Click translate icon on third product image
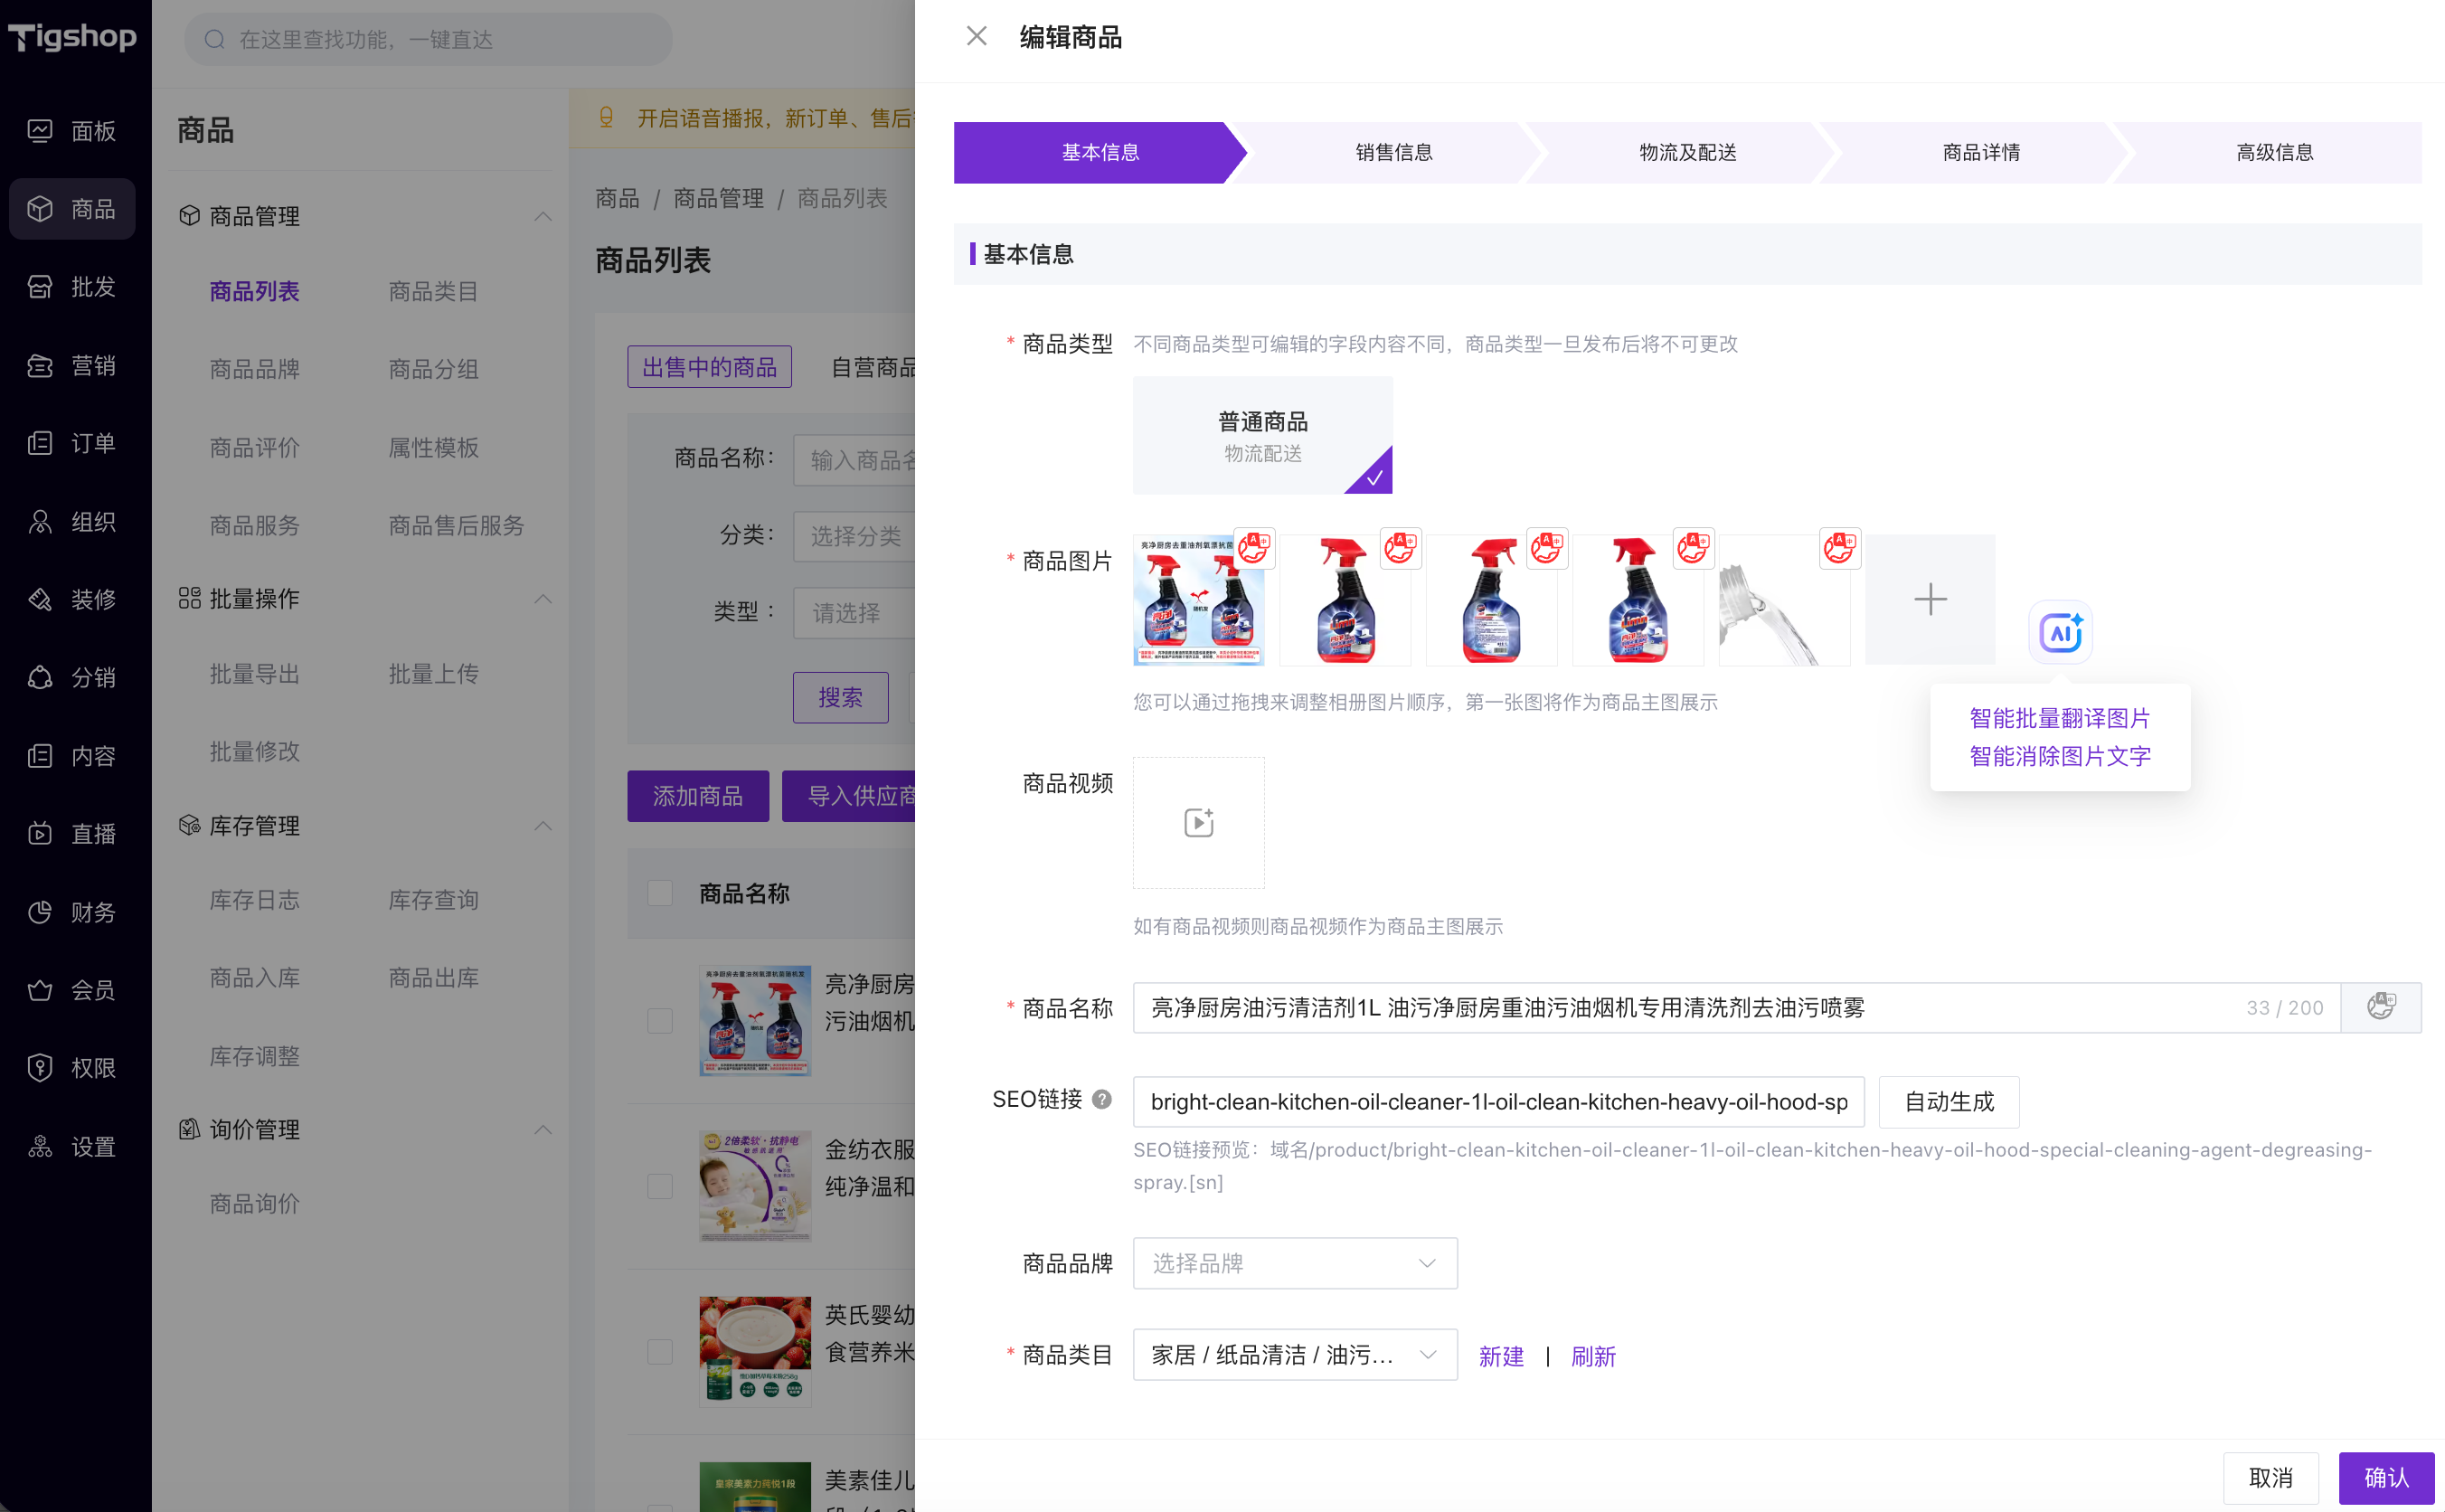2445x1512 pixels. [x=1546, y=548]
